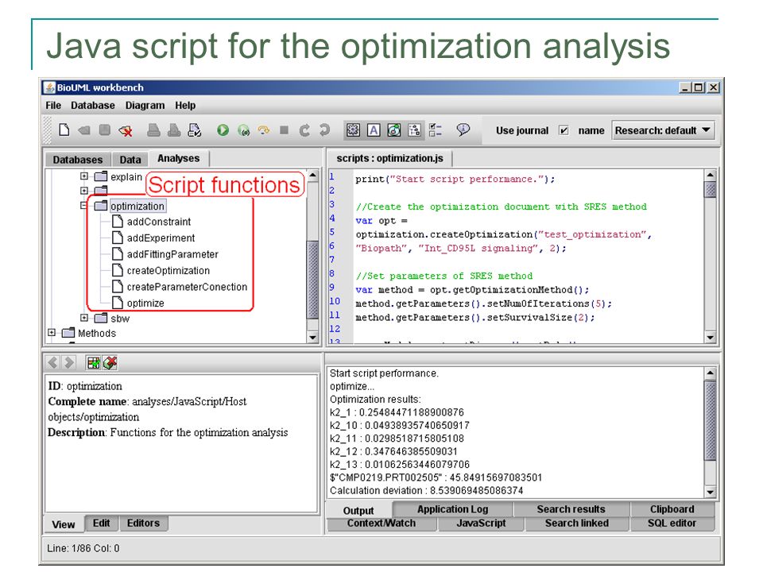Click the gray save square toolbar icon
Image resolution: width=763 pixels, height=572 pixels.
(104, 129)
